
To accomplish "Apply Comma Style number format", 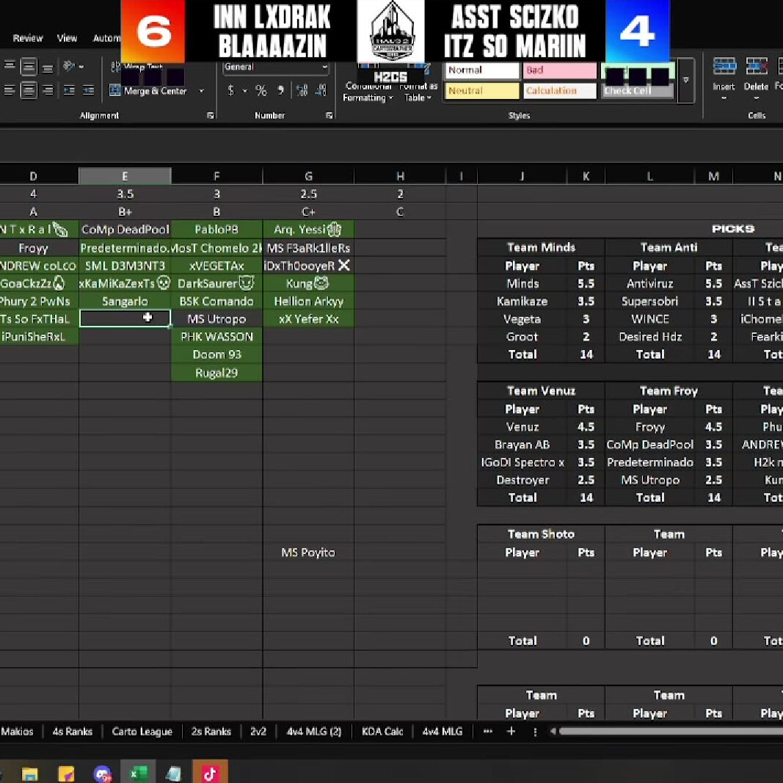I will click(280, 91).
